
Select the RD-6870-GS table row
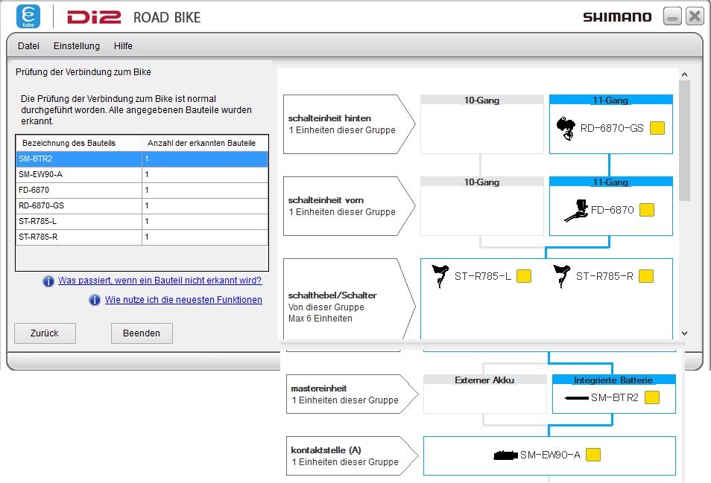coord(142,206)
